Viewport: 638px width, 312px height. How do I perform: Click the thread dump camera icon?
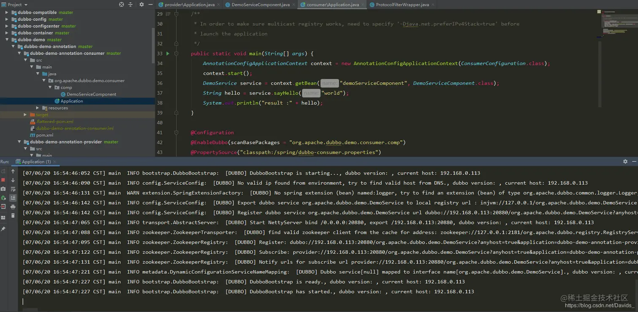pyautogui.click(x=3, y=189)
